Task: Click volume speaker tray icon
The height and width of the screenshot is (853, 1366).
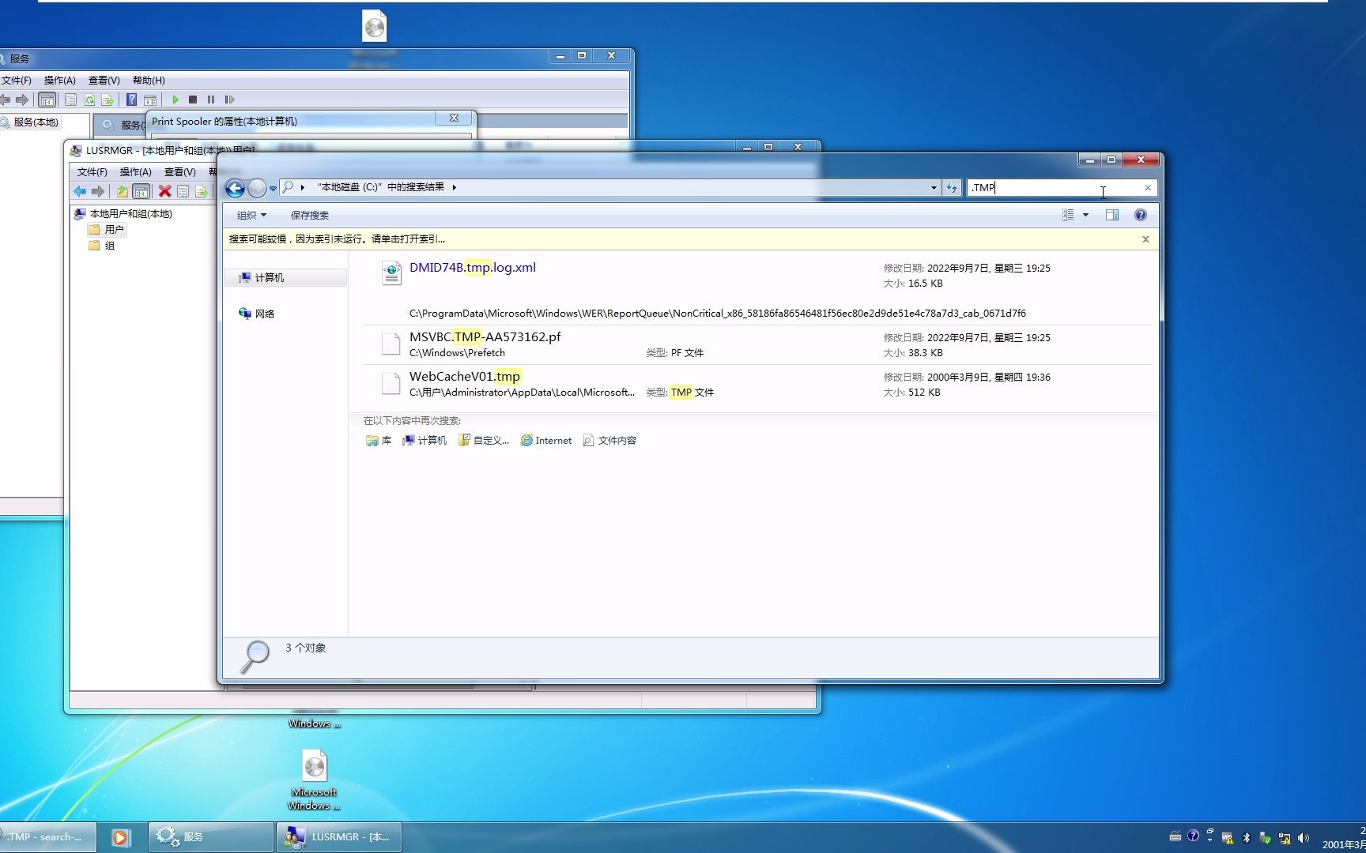Action: pos(1304,838)
